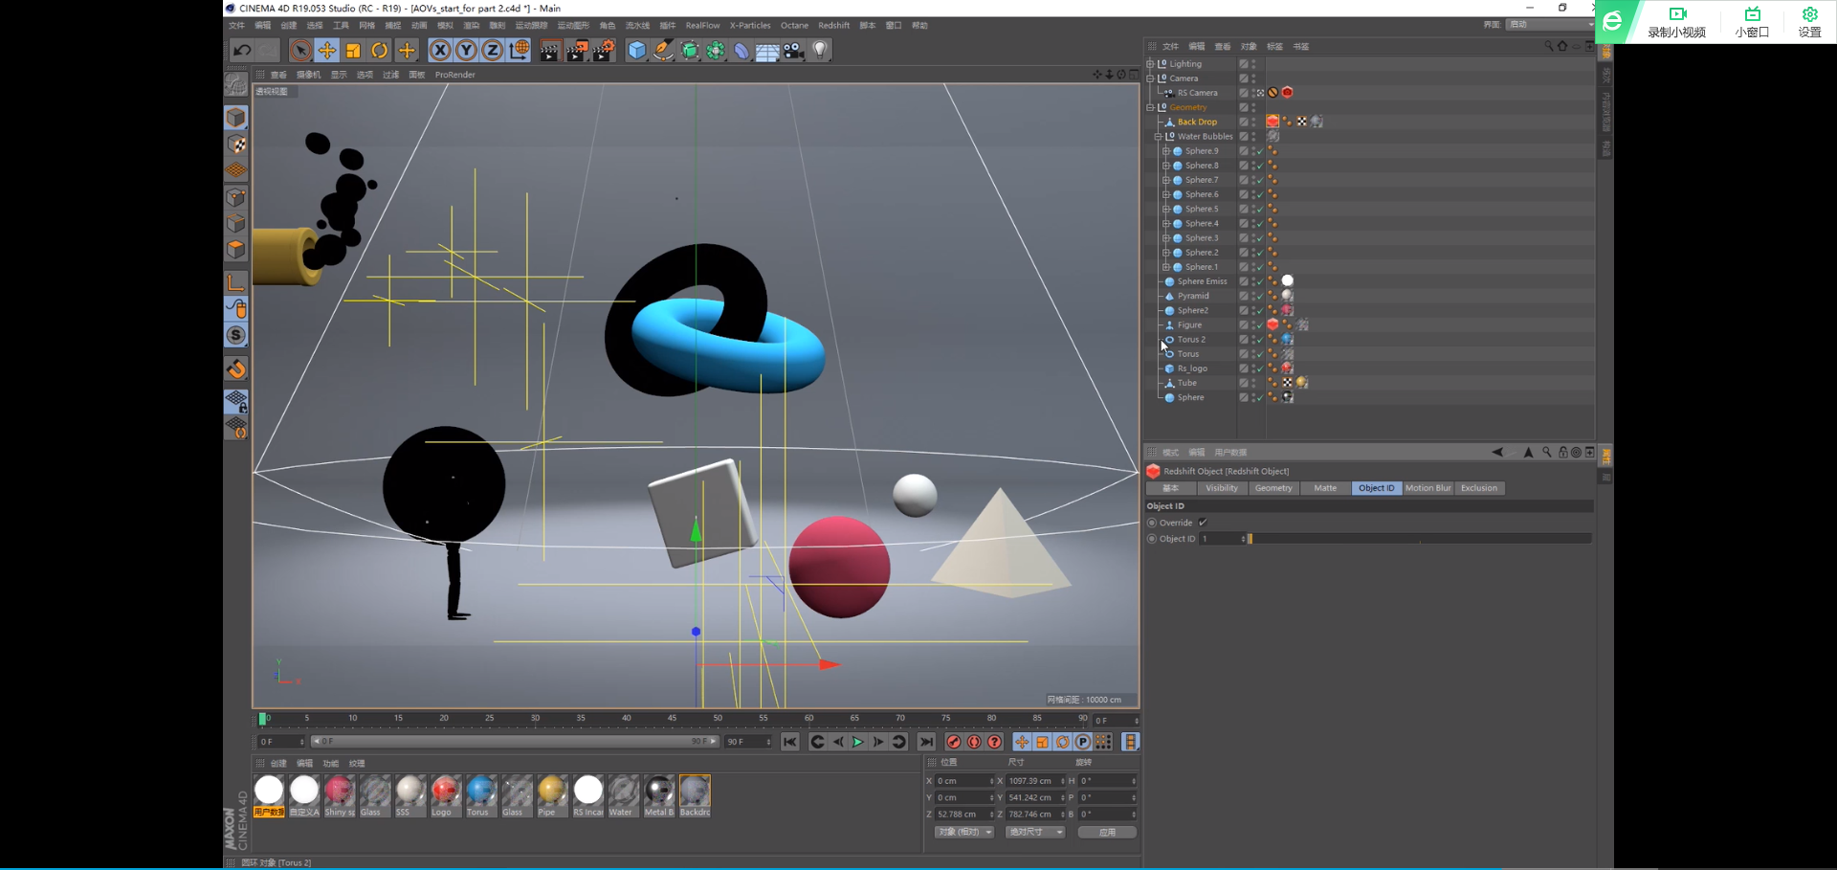Jump to the end of animation
1837x870 pixels.
pos(926,742)
